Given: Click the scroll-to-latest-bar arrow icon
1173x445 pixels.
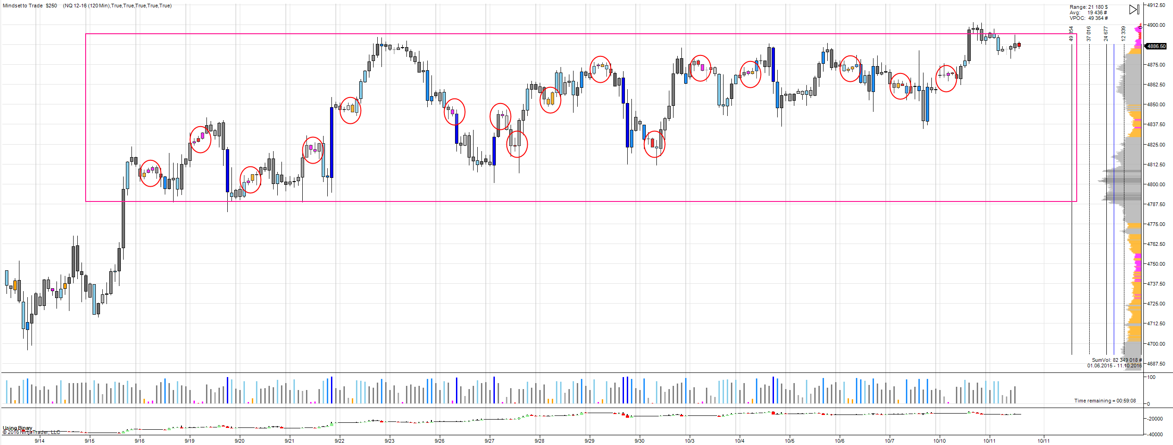Looking at the screenshot, I should (x=1134, y=10).
